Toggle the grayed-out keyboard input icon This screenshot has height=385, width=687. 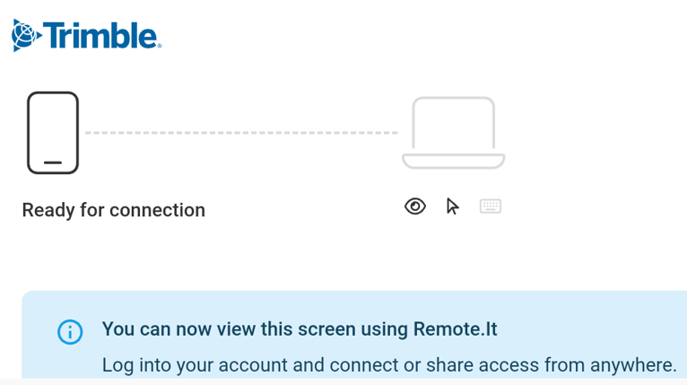491,207
